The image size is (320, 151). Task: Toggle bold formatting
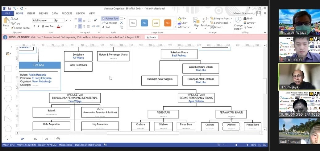point(34,26)
